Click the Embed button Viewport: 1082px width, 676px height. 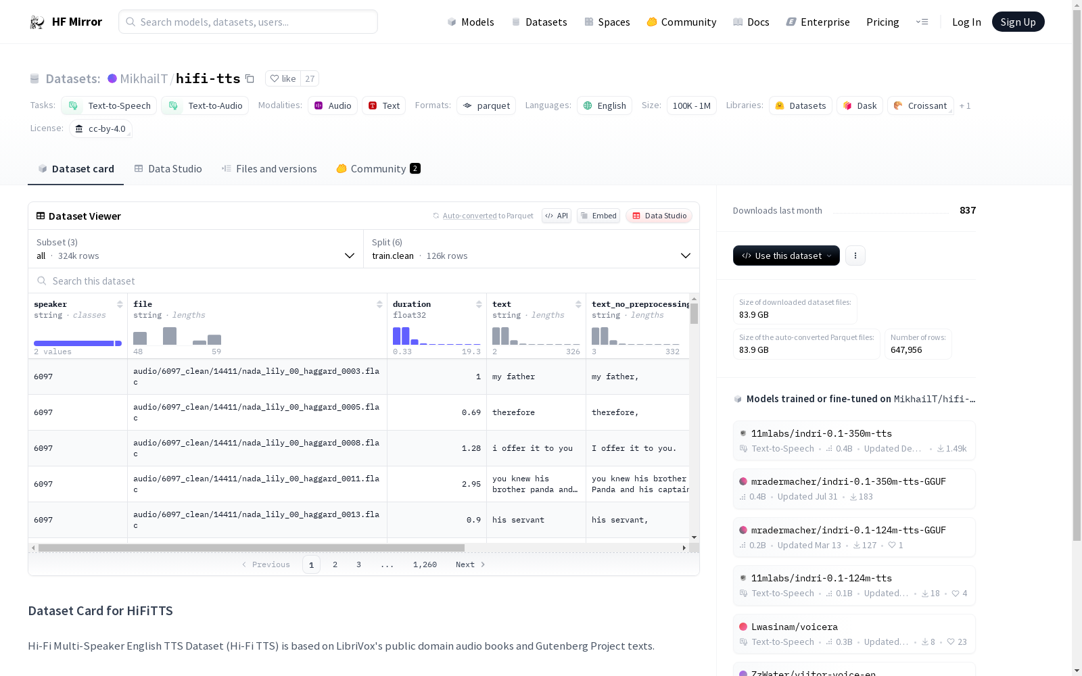[x=598, y=216]
